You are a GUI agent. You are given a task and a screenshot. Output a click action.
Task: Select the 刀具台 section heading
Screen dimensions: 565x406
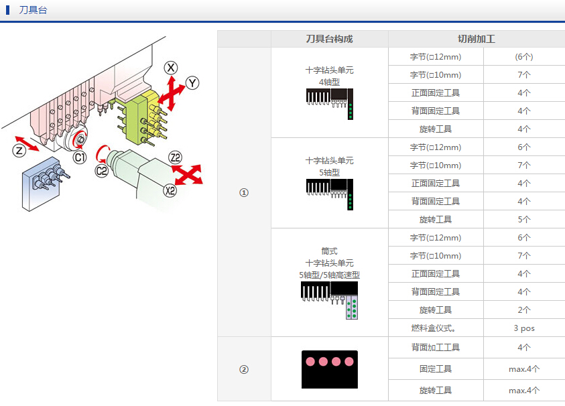(33, 11)
